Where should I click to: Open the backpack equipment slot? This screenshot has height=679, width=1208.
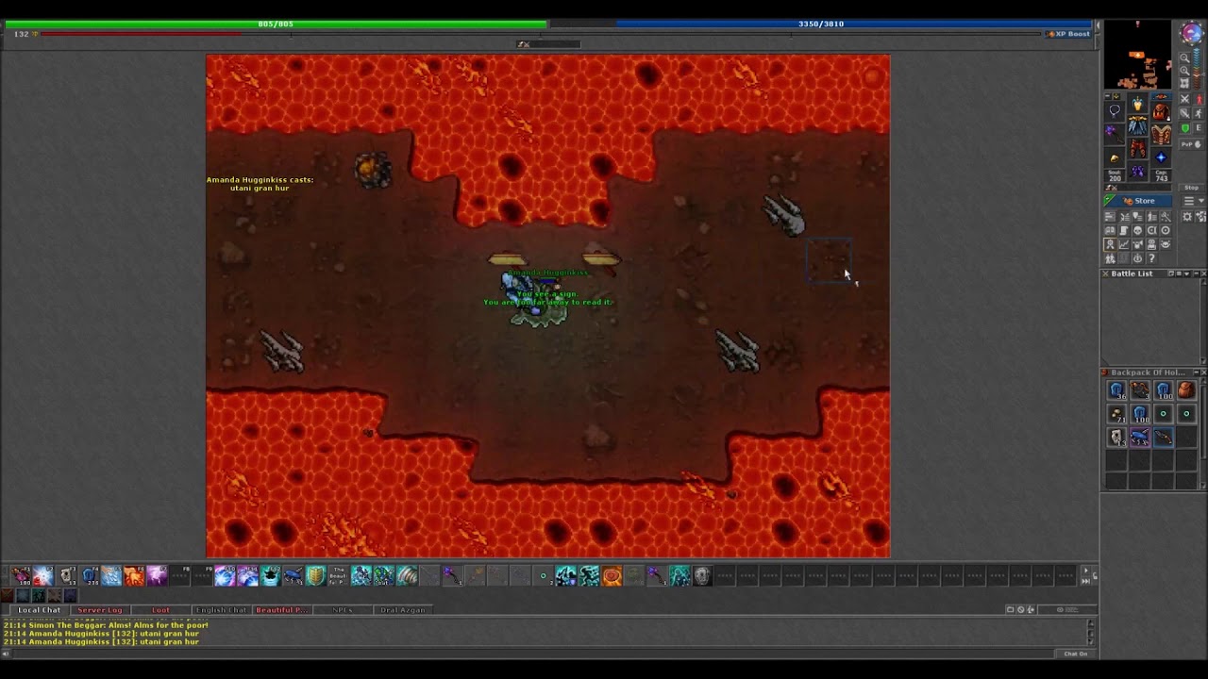coord(1161,111)
